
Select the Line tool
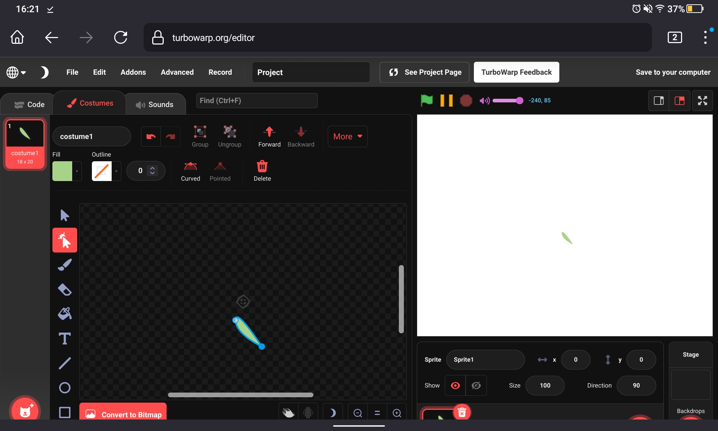coord(65,363)
